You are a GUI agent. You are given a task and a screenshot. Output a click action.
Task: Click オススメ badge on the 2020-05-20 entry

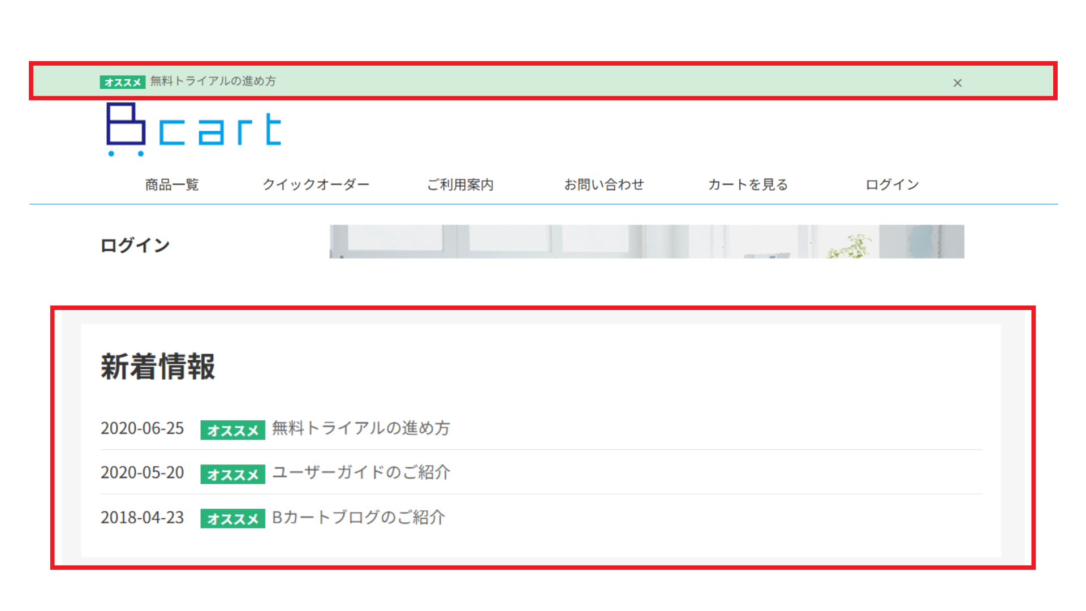(232, 475)
